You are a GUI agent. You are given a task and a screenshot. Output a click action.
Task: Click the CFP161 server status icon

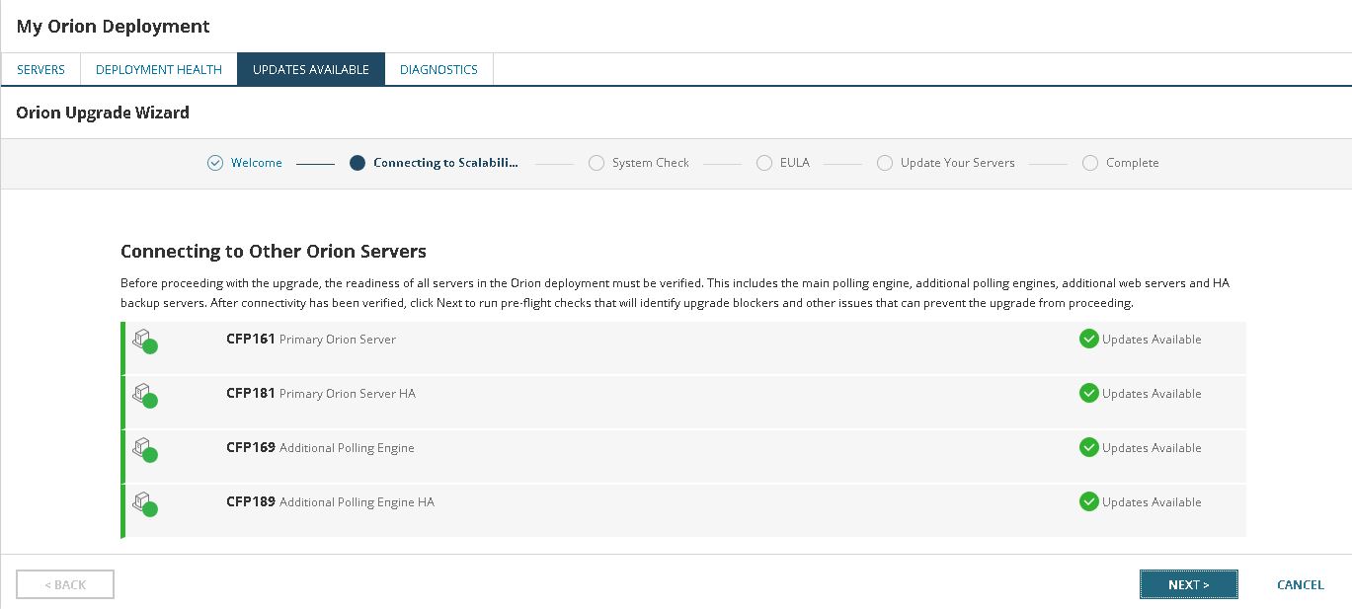(x=145, y=341)
